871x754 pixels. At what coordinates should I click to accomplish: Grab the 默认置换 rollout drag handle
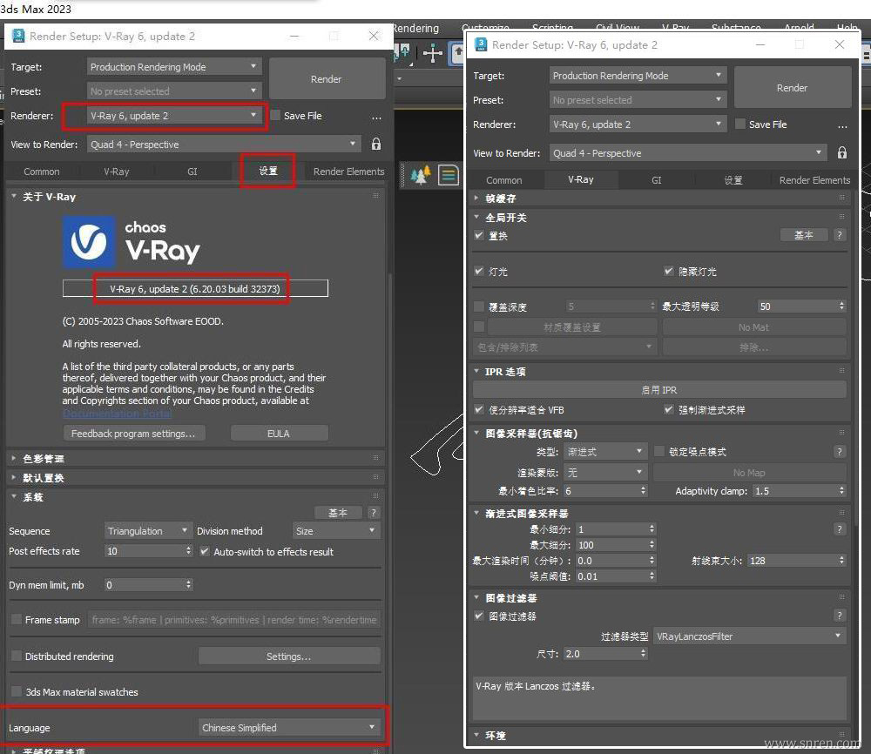376,477
